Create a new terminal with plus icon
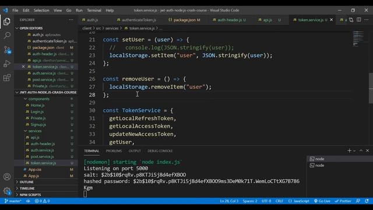The image size is (373, 210). [349, 150]
